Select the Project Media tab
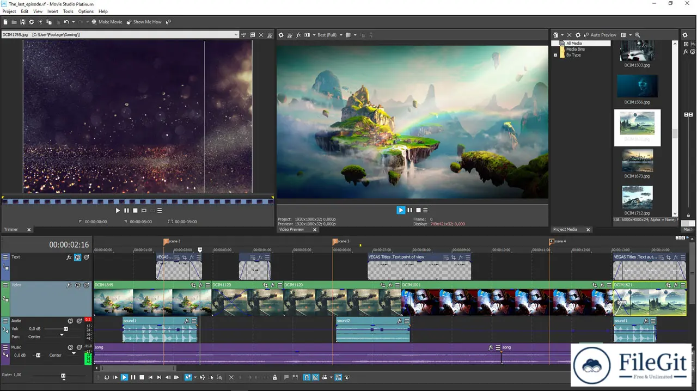This screenshot has width=697, height=392. (565, 230)
